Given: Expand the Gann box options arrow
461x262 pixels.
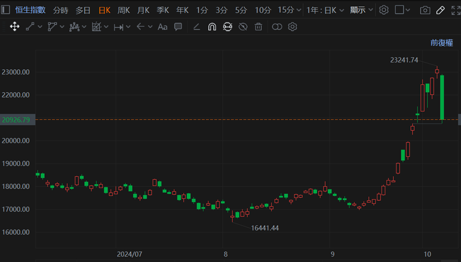Looking at the screenshot, I should pyautogui.click(x=106, y=27).
